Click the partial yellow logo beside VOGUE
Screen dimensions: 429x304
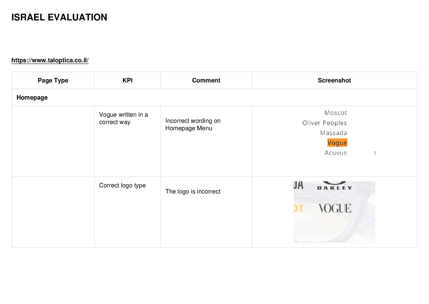click(298, 209)
